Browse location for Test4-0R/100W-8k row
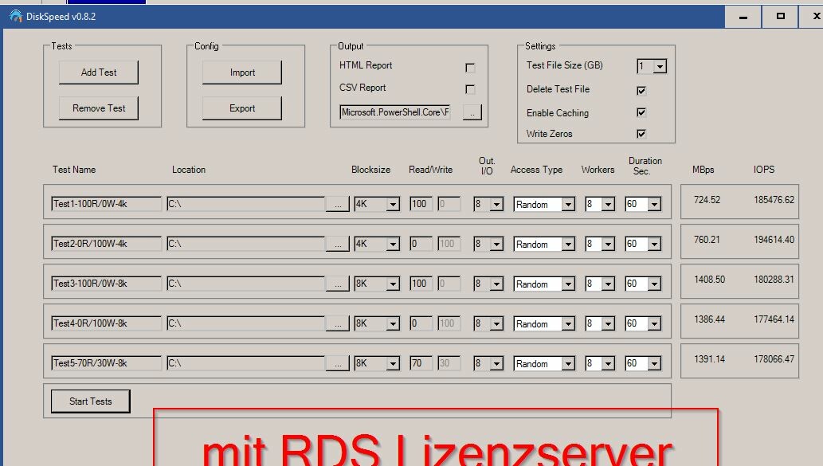Viewport: 823px width, 466px height. coord(338,323)
